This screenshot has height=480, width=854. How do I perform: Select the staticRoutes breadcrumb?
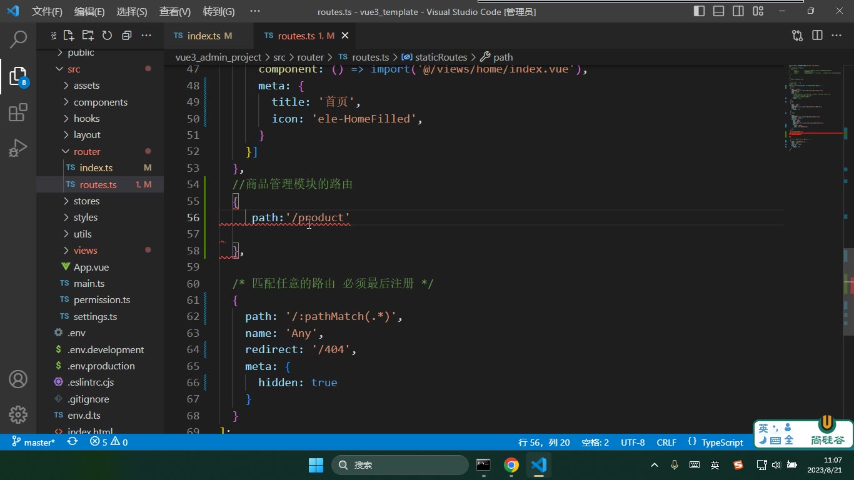point(435,57)
